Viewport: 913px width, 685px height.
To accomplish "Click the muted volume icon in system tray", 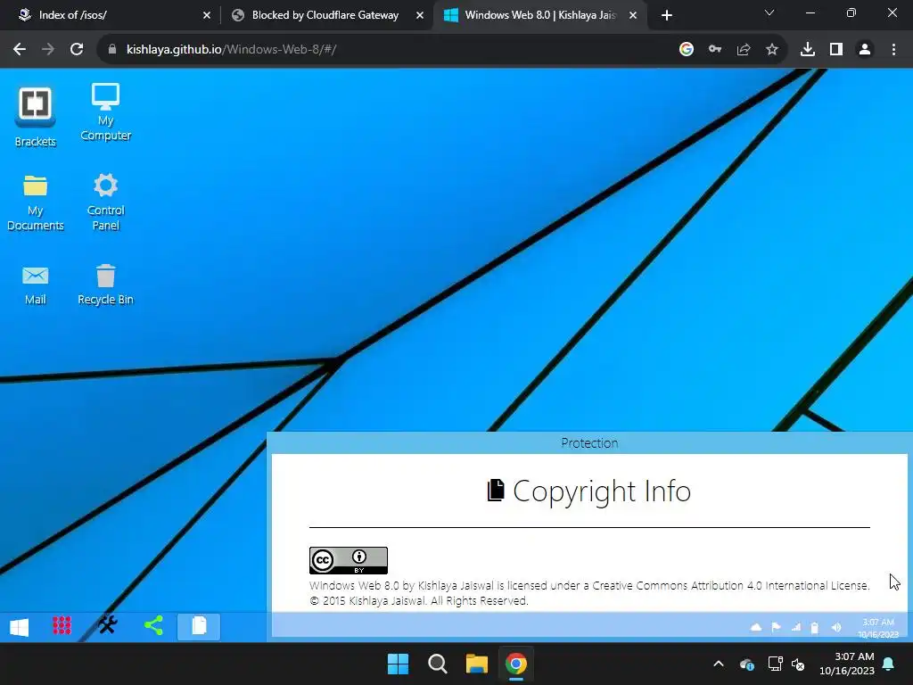I will [798, 664].
